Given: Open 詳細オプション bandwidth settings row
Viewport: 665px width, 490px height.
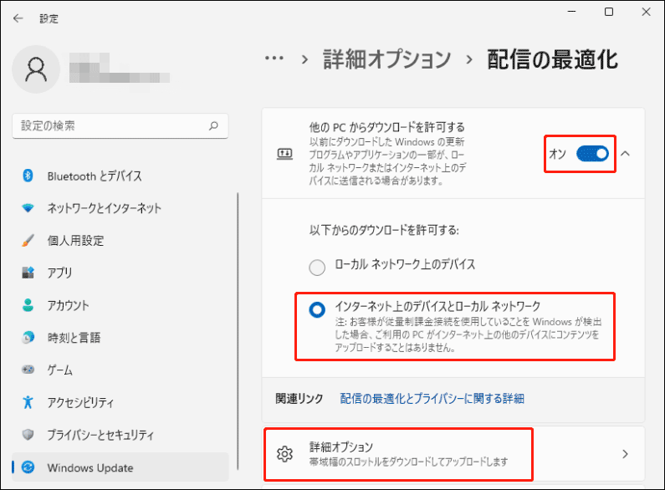Looking at the screenshot, I should [453, 454].
